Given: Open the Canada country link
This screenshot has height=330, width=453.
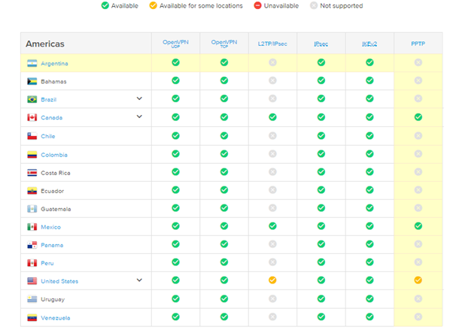Looking at the screenshot, I should 51,118.
